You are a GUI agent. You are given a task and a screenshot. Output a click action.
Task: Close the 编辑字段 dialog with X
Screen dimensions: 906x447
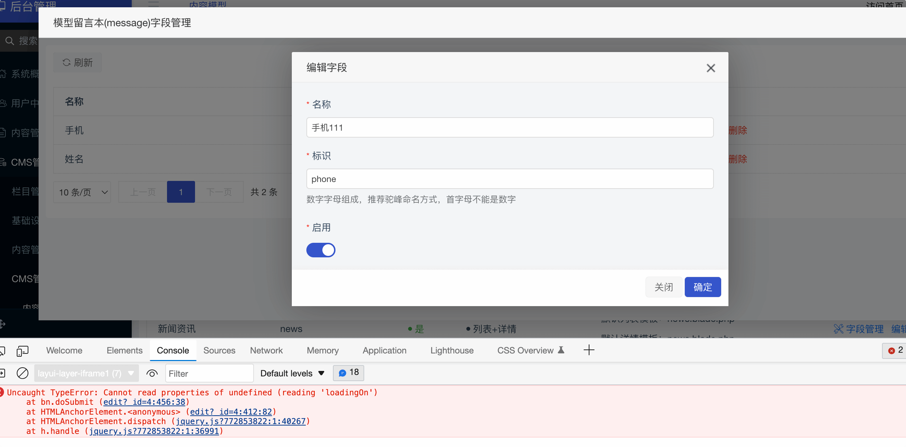coord(711,68)
